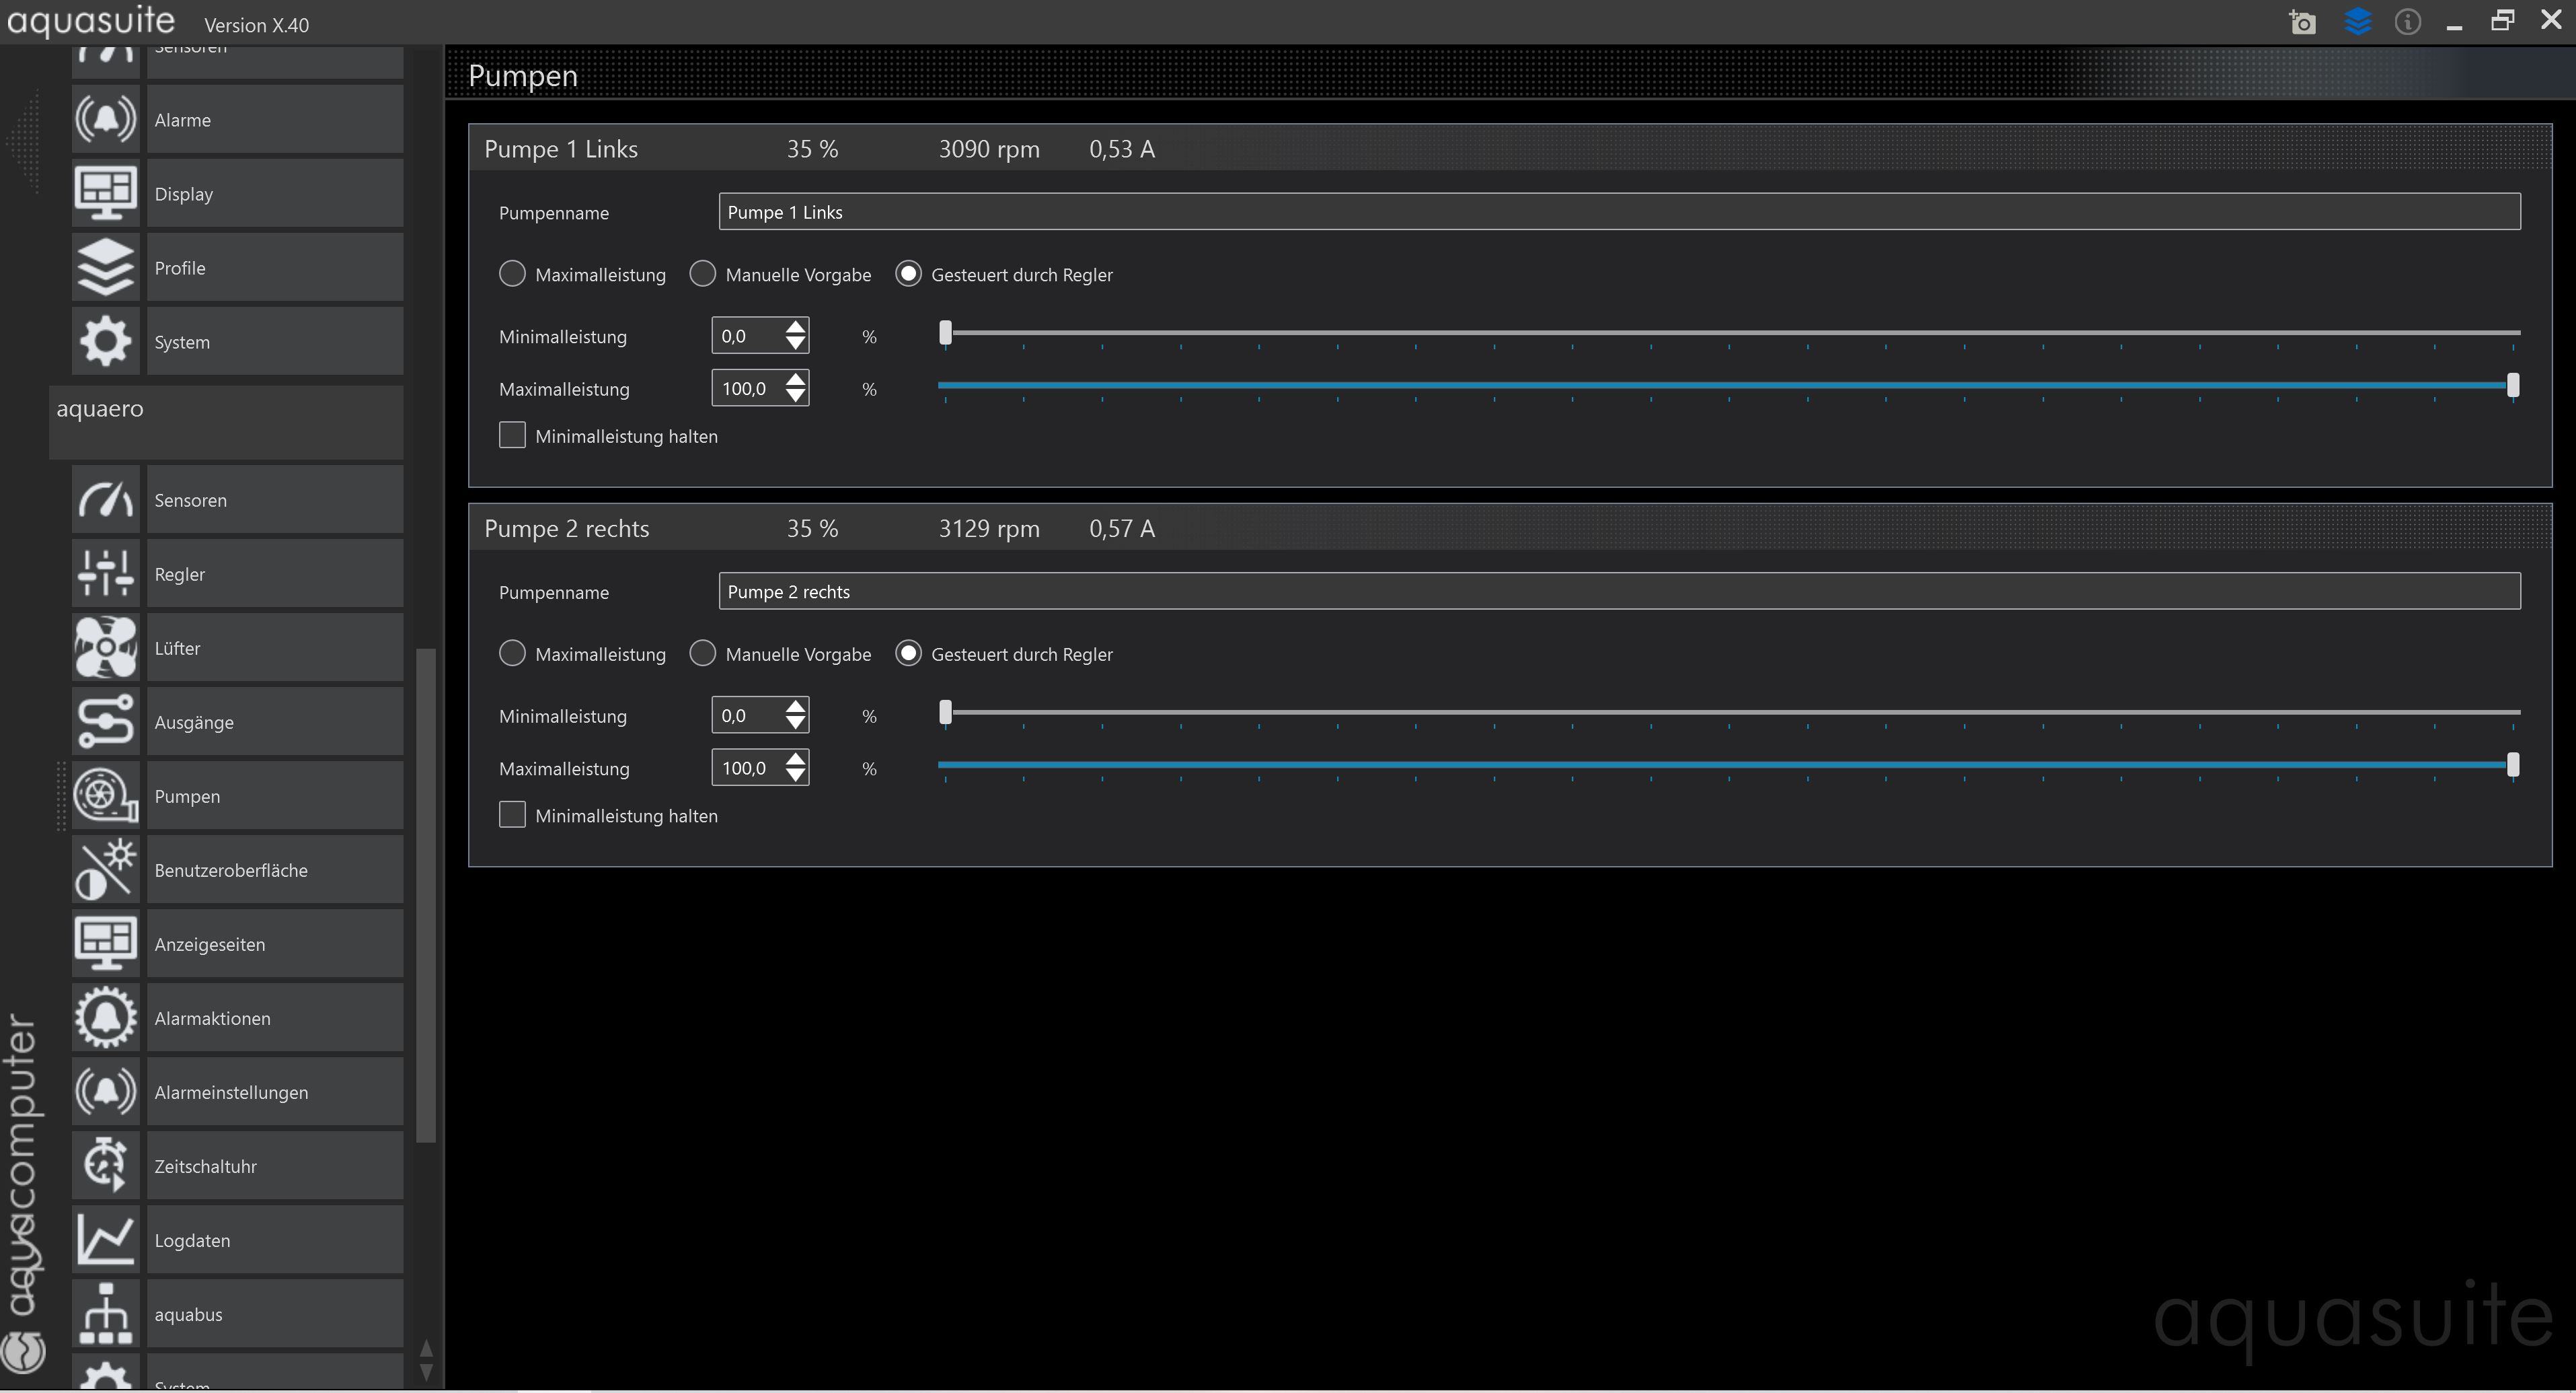The height and width of the screenshot is (1393, 2576).
Task: Select Manuelle Vorgabe for Pumpe 2 rechts
Action: 703,653
